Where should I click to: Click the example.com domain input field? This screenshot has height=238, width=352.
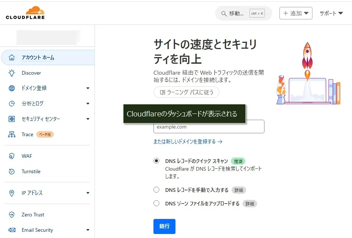point(209,127)
